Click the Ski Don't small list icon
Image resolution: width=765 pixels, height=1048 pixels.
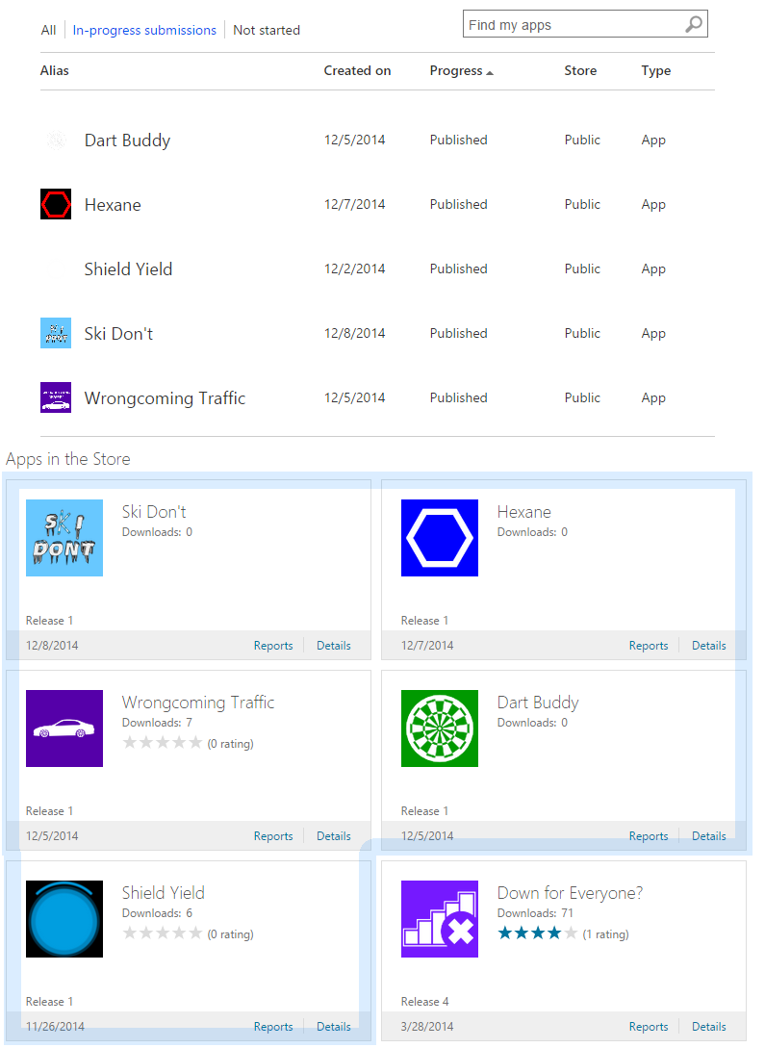click(x=56, y=334)
